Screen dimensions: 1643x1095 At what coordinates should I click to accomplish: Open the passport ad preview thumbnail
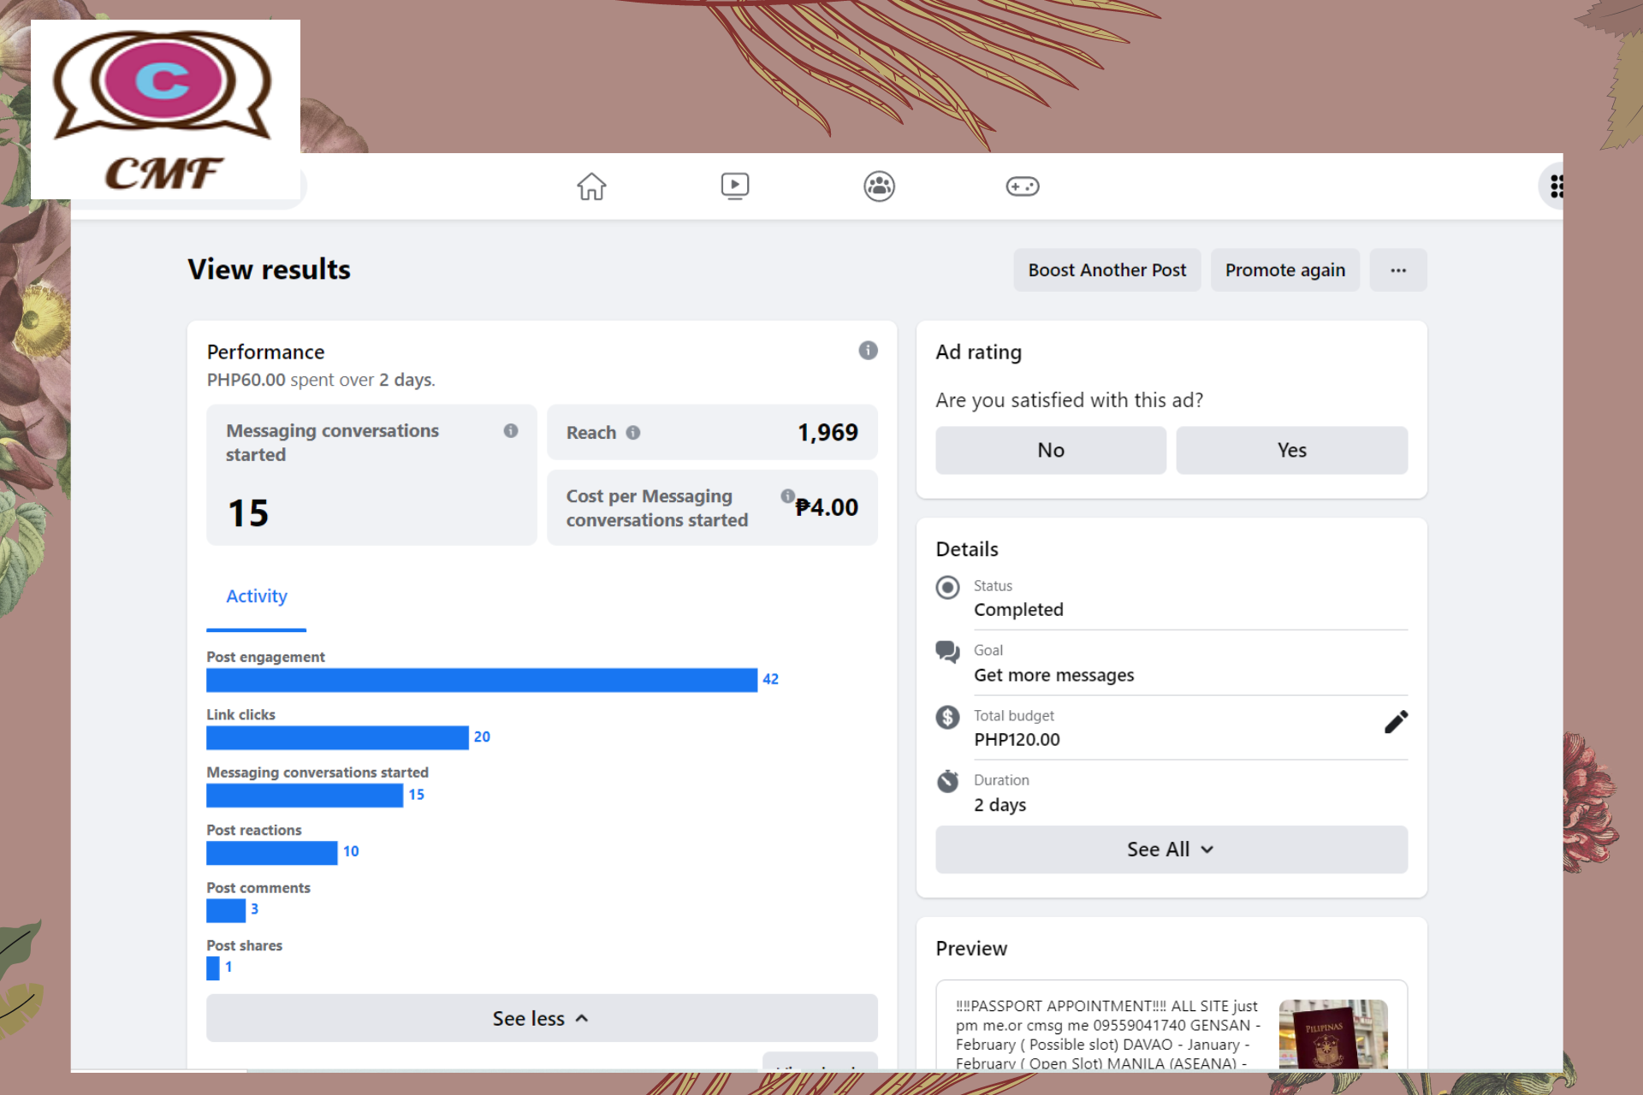(x=1332, y=1033)
